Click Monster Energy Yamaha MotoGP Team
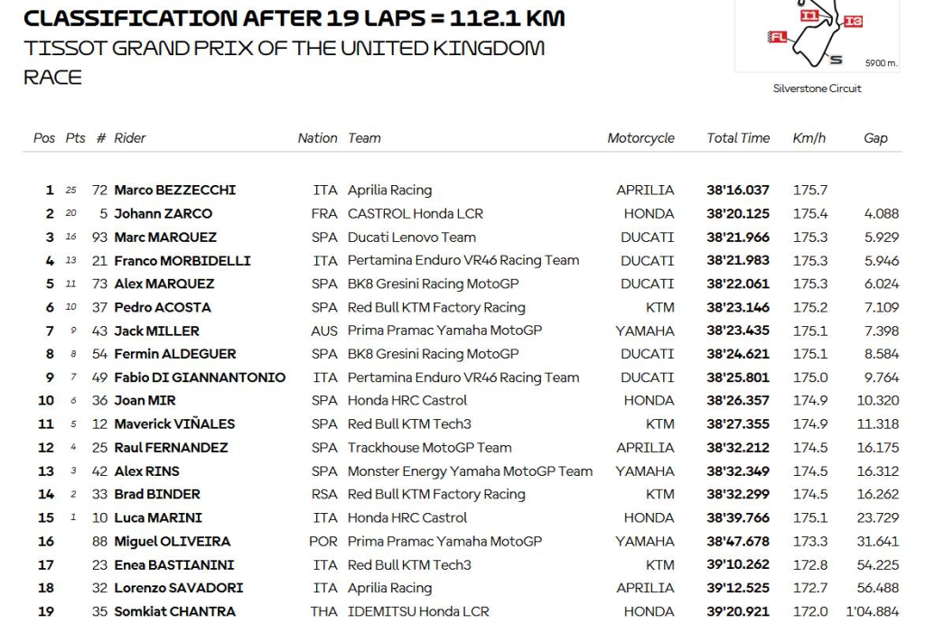 pyautogui.click(x=470, y=471)
